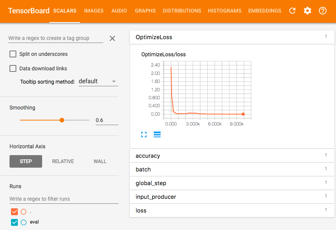Uncheck the eval run checkbox

(x=14, y=222)
